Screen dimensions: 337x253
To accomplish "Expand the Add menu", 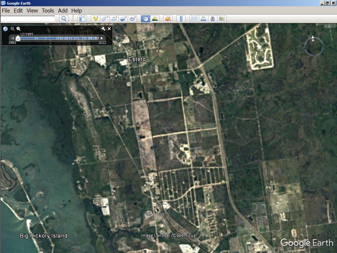I will 63,11.
